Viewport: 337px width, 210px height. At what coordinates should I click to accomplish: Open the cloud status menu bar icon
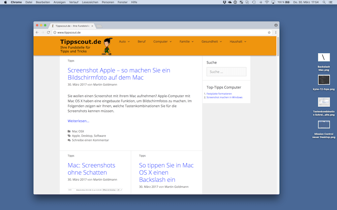[230, 2]
